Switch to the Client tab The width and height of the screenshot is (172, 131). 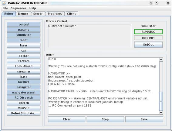tap(71, 14)
